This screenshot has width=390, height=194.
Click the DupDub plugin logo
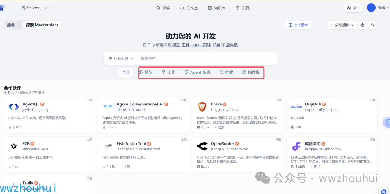(x=296, y=107)
